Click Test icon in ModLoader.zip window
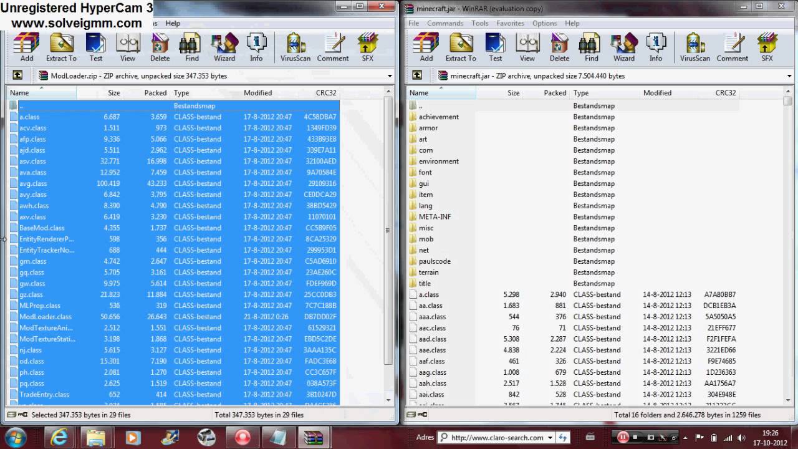The image size is (798, 449). [x=96, y=47]
